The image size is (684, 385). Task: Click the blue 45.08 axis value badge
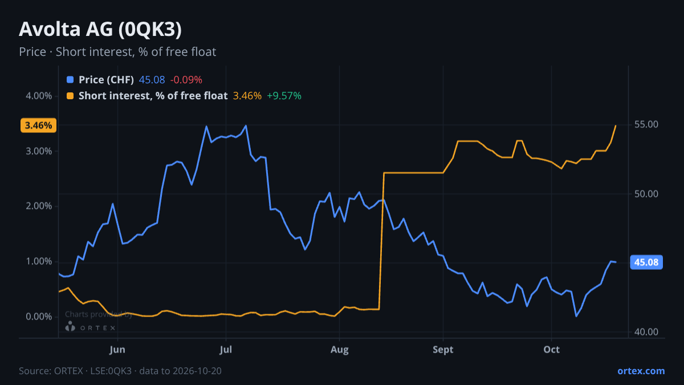click(x=646, y=262)
